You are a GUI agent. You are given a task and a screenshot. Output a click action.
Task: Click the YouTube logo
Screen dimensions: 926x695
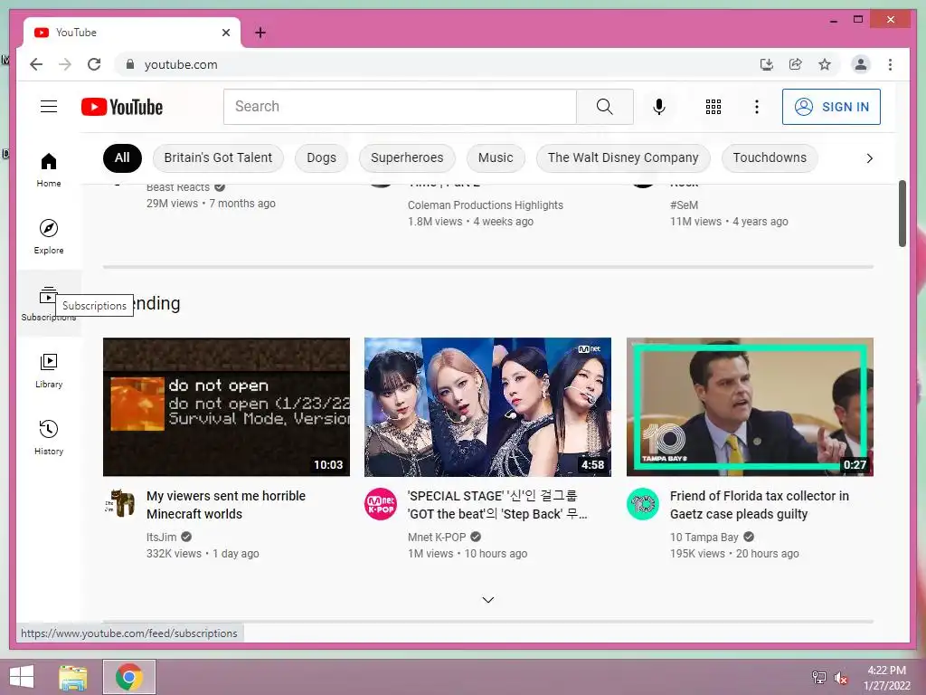coord(122,107)
